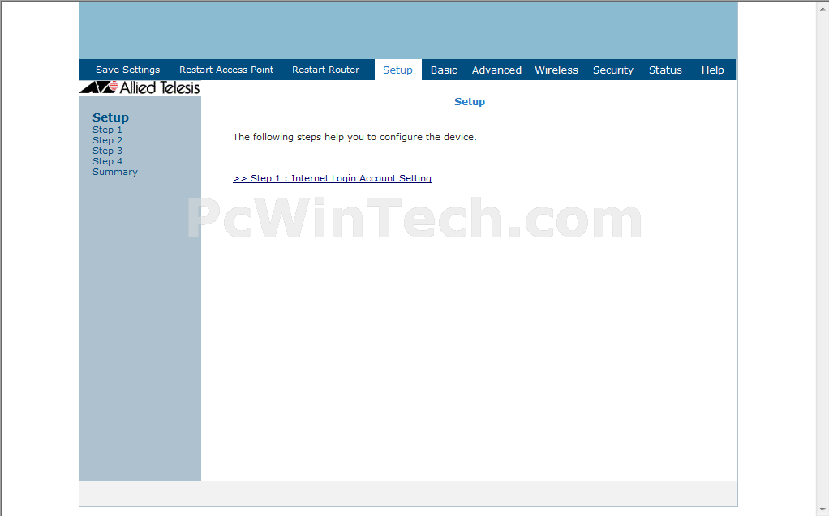
Task: Follow Step 1: Internet Login Account Setting link
Action: click(x=332, y=178)
